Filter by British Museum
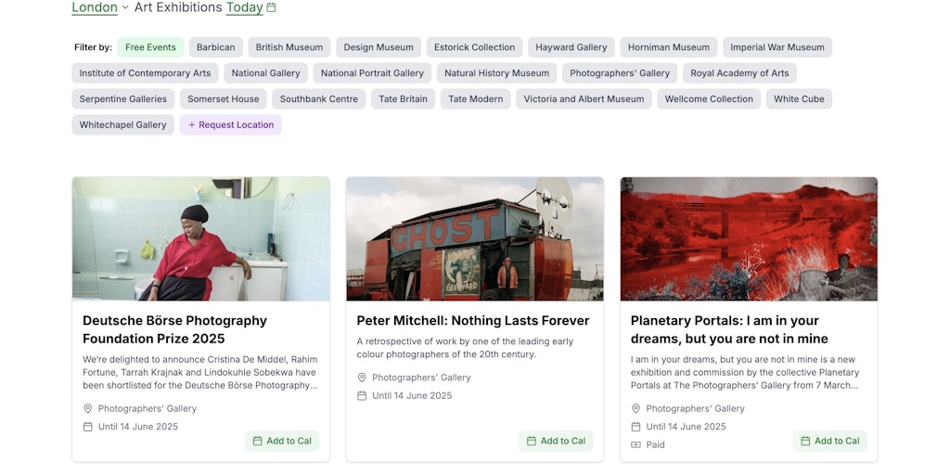The height and width of the screenshot is (475, 950). point(289,47)
